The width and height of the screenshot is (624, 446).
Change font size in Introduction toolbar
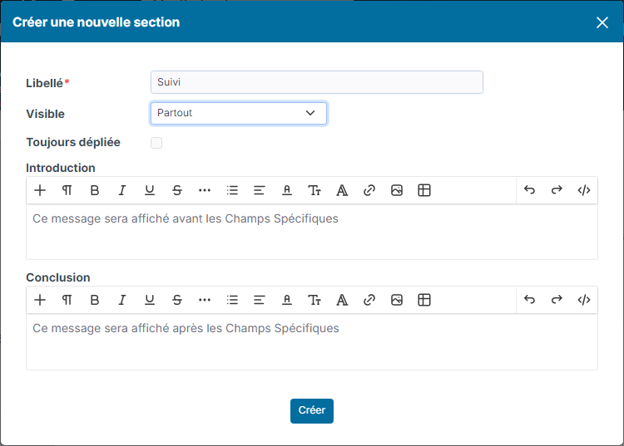point(314,190)
